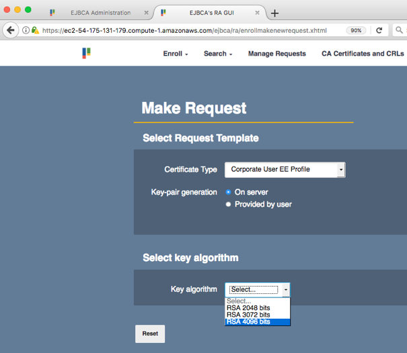Select the On server key-pair generation option
This screenshot has height=353, width=407.
(x=229, y=192)
